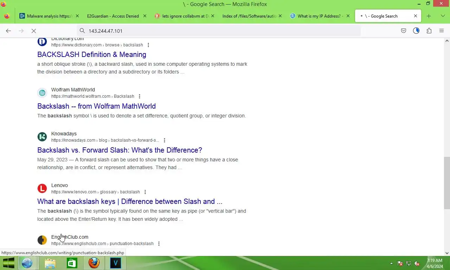Open a new tab with plus
The height and width of the screenshot is (270, 450).
click(429, 16)
